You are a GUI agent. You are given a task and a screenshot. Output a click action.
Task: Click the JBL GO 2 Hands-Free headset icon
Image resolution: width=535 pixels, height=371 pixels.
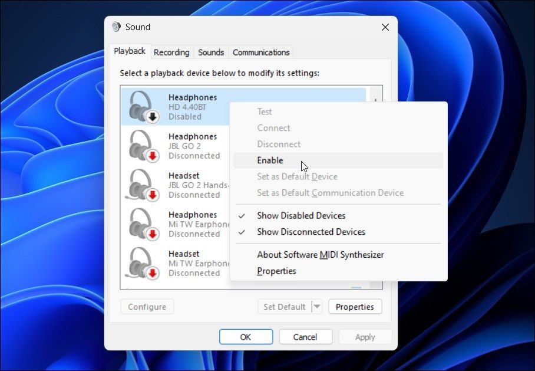141,185
